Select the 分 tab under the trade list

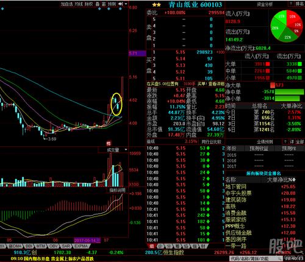pos(169,246)
